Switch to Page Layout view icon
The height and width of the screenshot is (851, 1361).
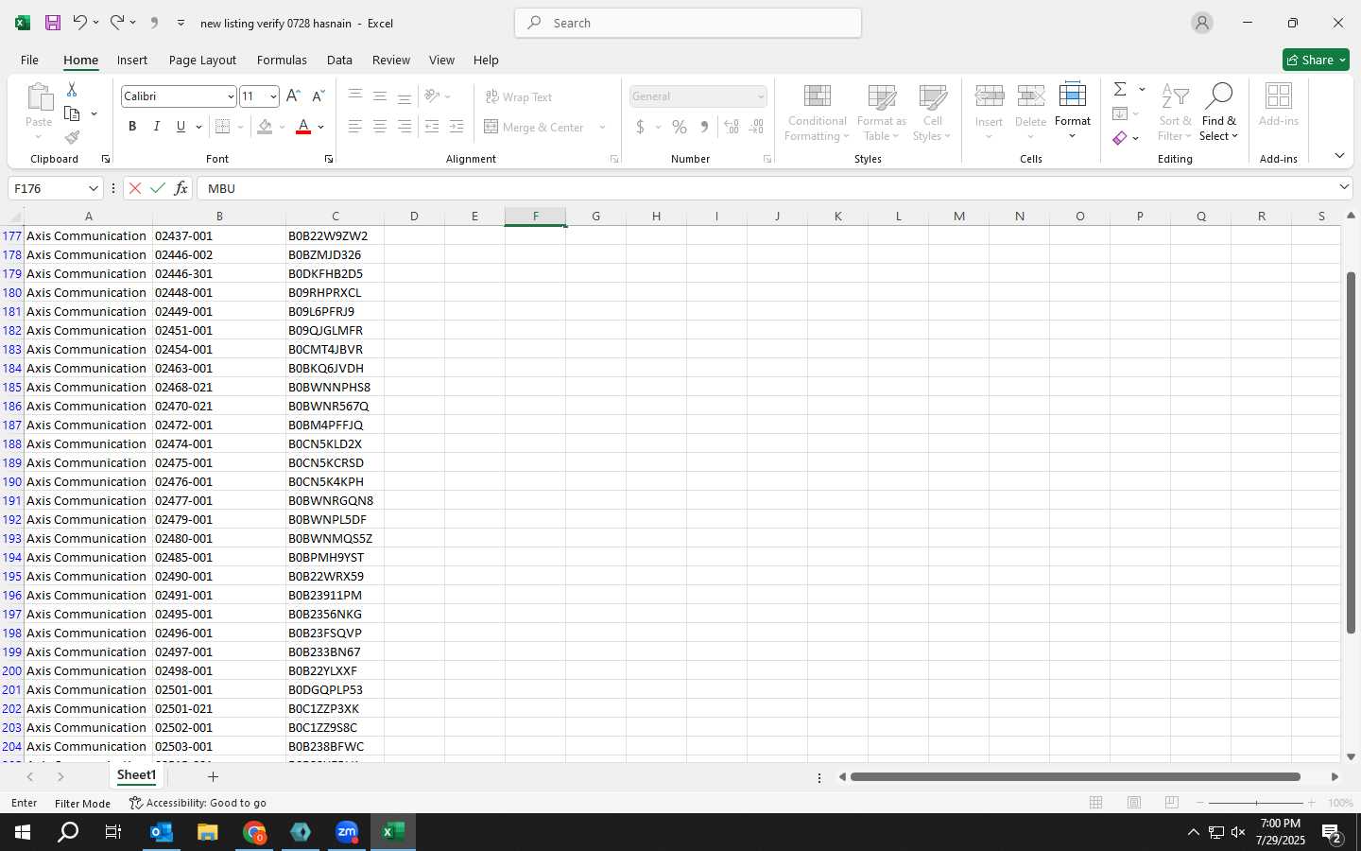(x=1134, y=803)
